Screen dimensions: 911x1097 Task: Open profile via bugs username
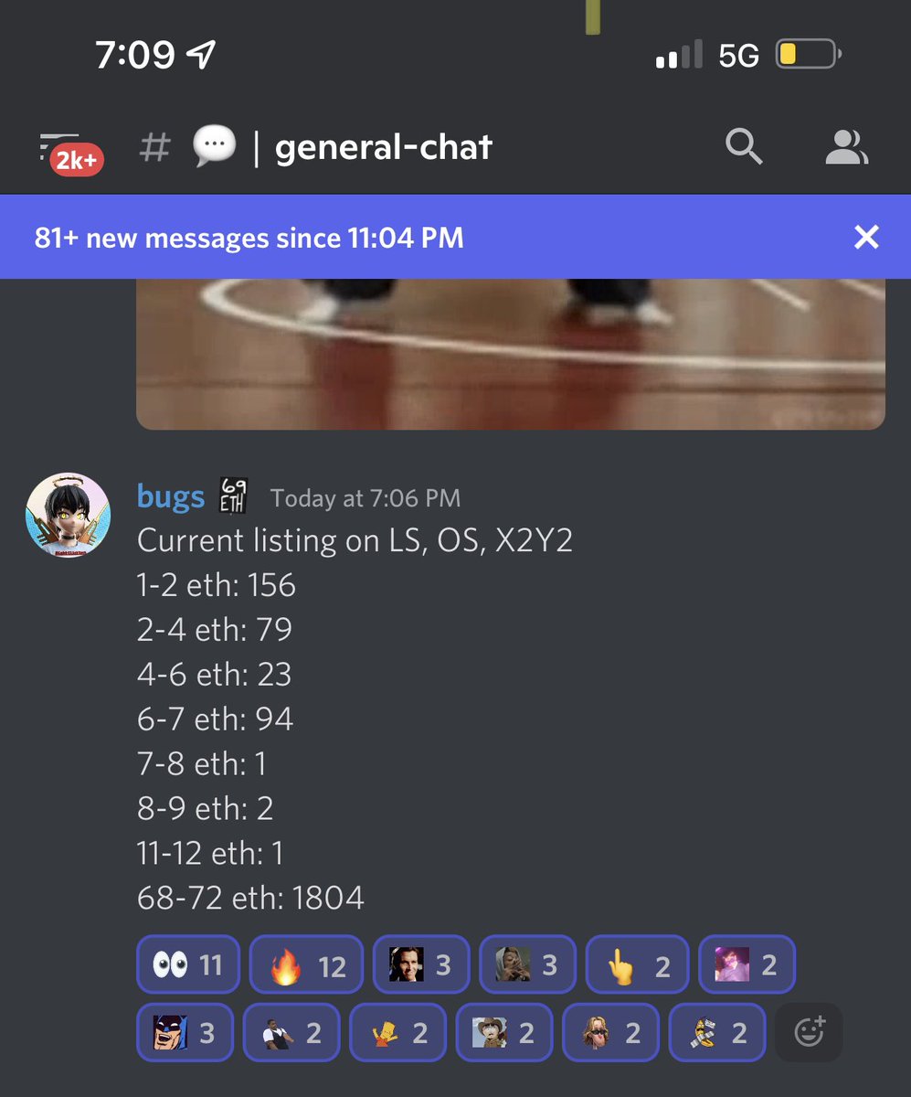click(x=170, y=496)
